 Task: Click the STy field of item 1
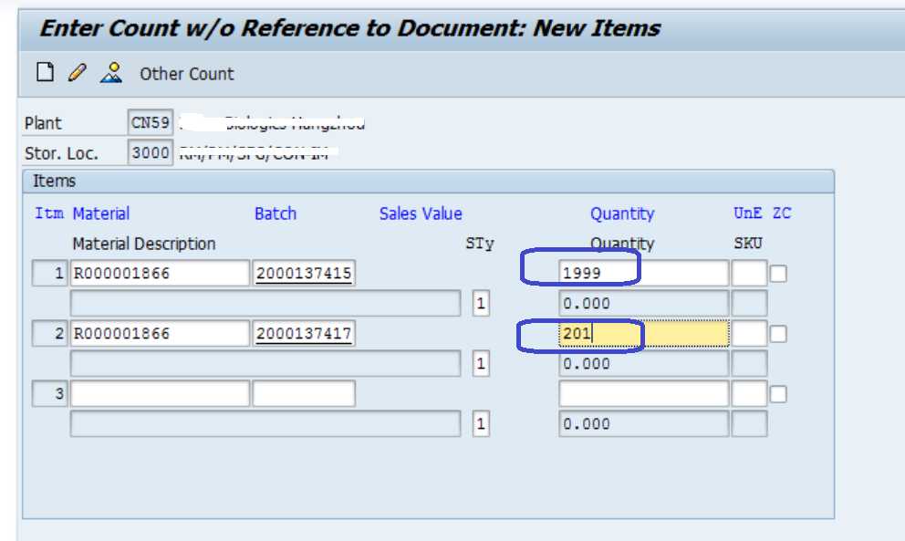[481, 303]
